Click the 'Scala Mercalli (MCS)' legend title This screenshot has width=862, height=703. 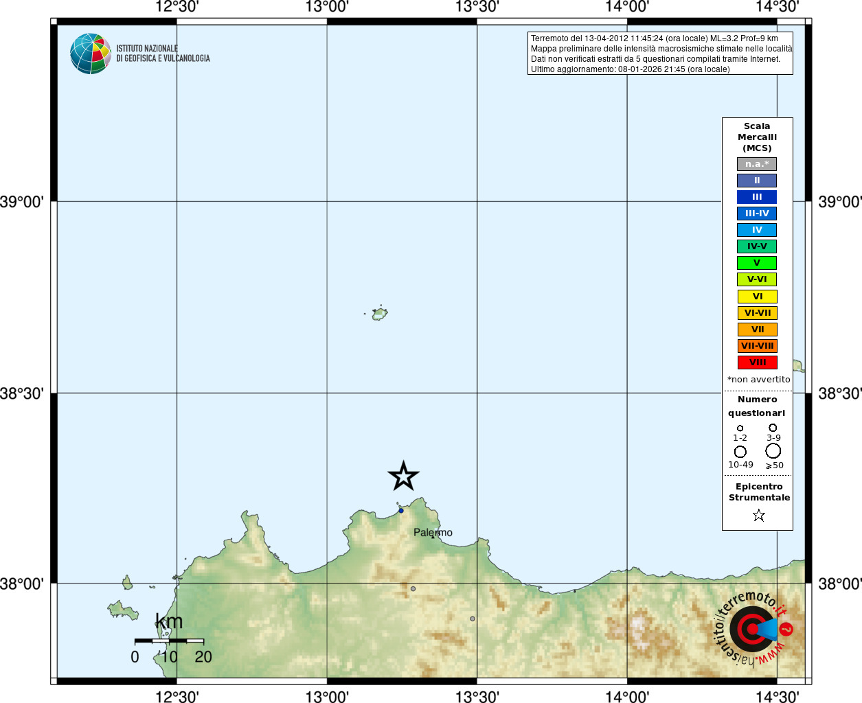[x=757, y=137]
